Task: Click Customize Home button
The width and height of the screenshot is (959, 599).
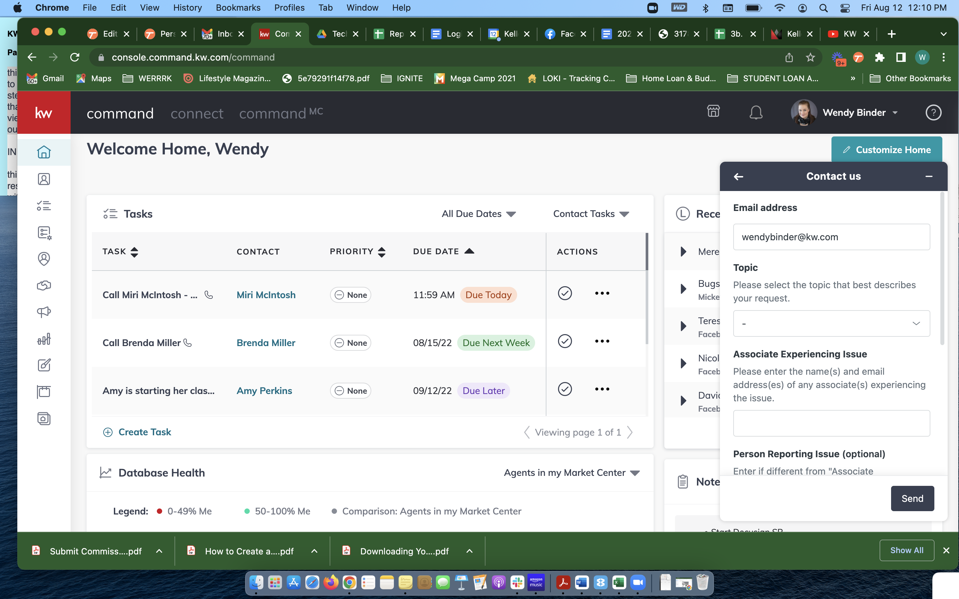Action: pos(886,150)
